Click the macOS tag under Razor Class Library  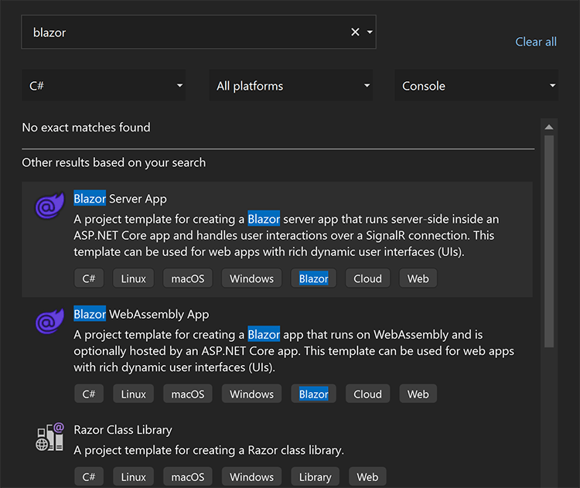(x=187, y=477)
